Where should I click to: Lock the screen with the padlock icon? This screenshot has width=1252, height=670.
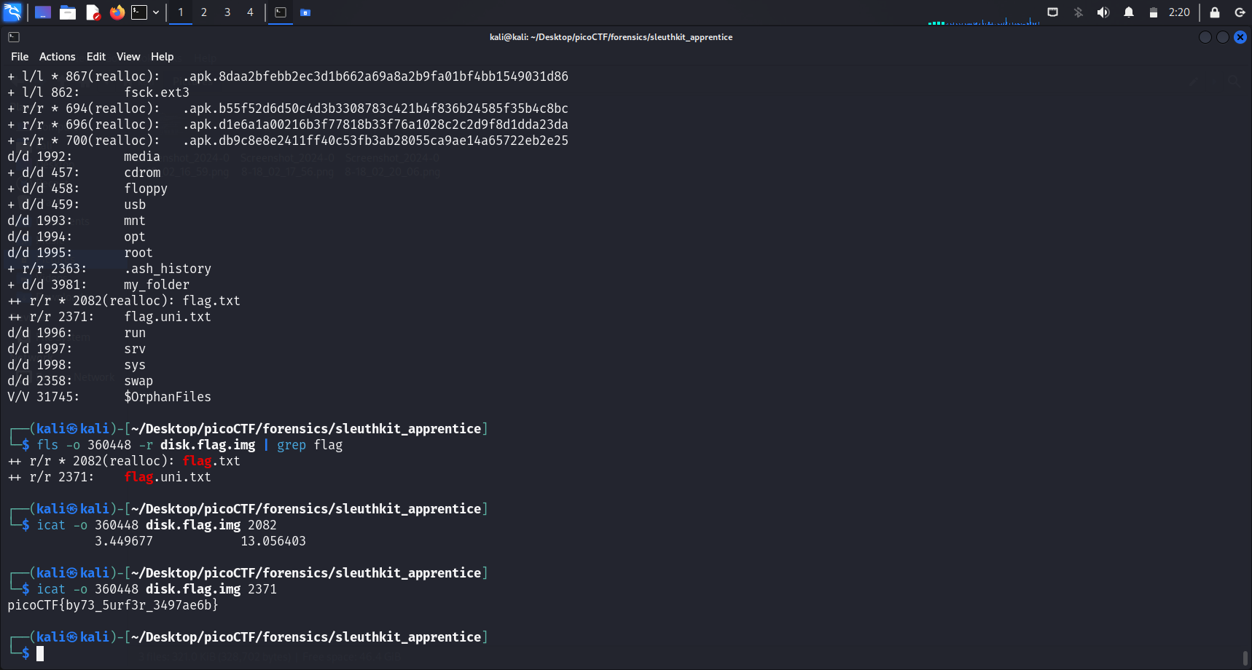(1215, 12)
